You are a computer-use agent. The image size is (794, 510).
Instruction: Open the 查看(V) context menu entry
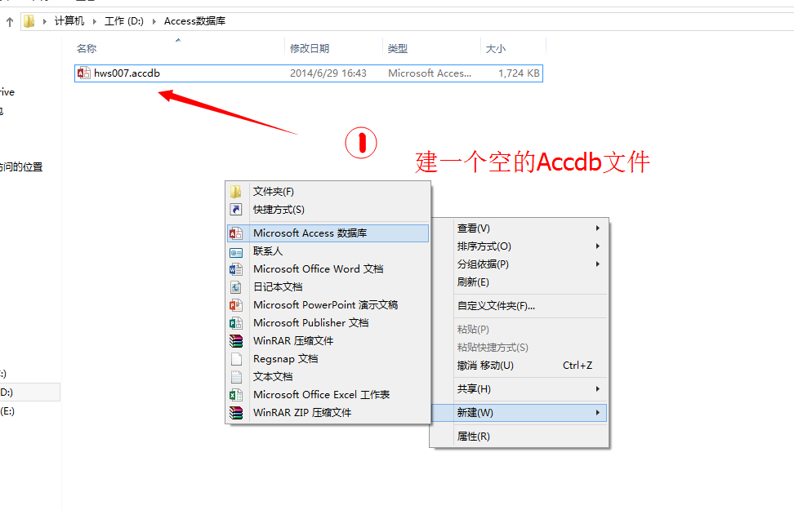pos(519,228)
